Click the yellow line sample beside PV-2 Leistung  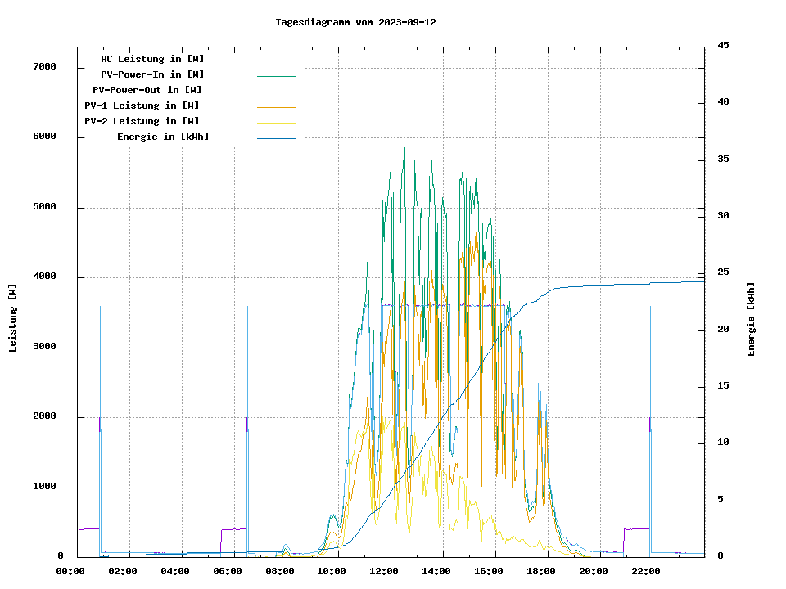[x=276, y=123]
